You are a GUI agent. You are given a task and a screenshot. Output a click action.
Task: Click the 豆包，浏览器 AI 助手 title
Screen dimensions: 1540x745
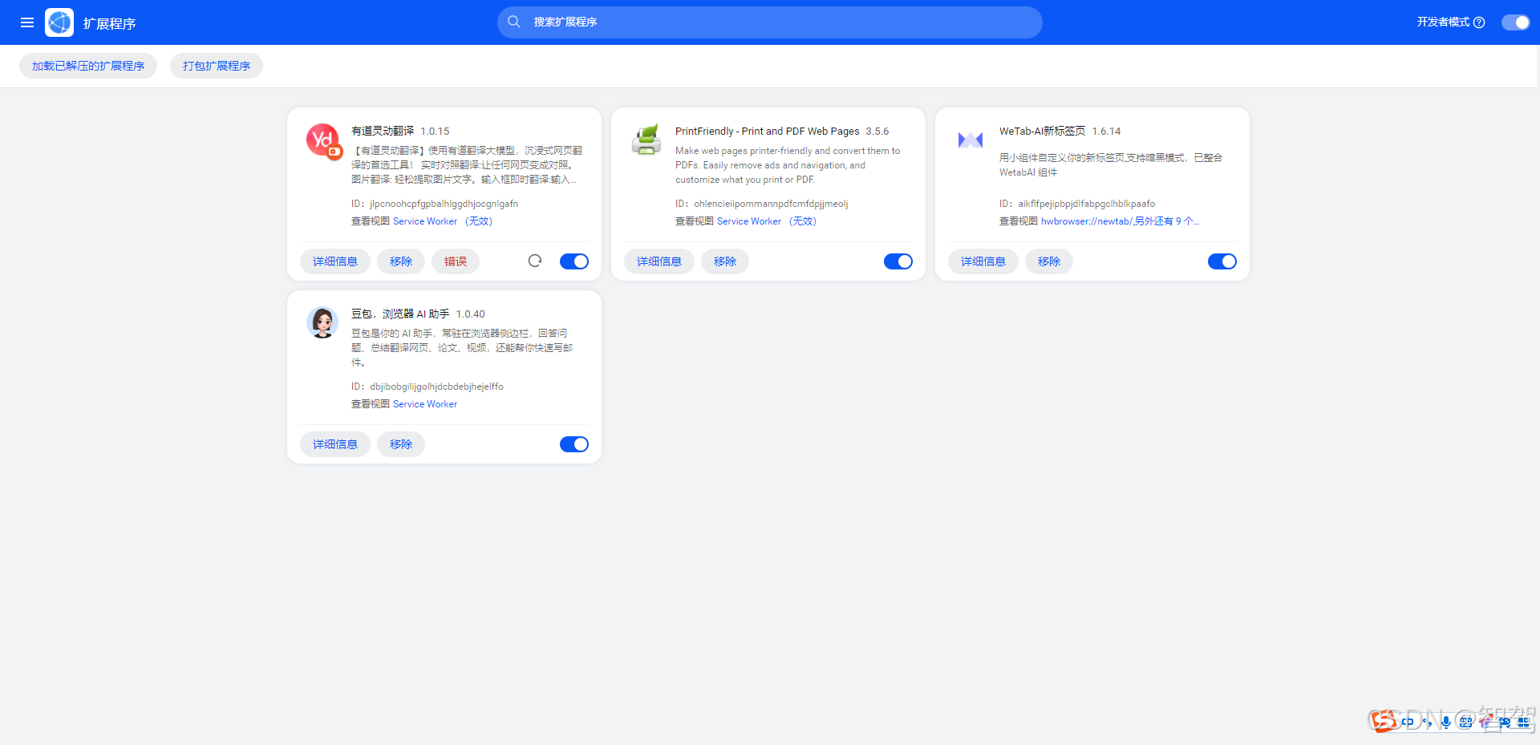tap(400, 314)
